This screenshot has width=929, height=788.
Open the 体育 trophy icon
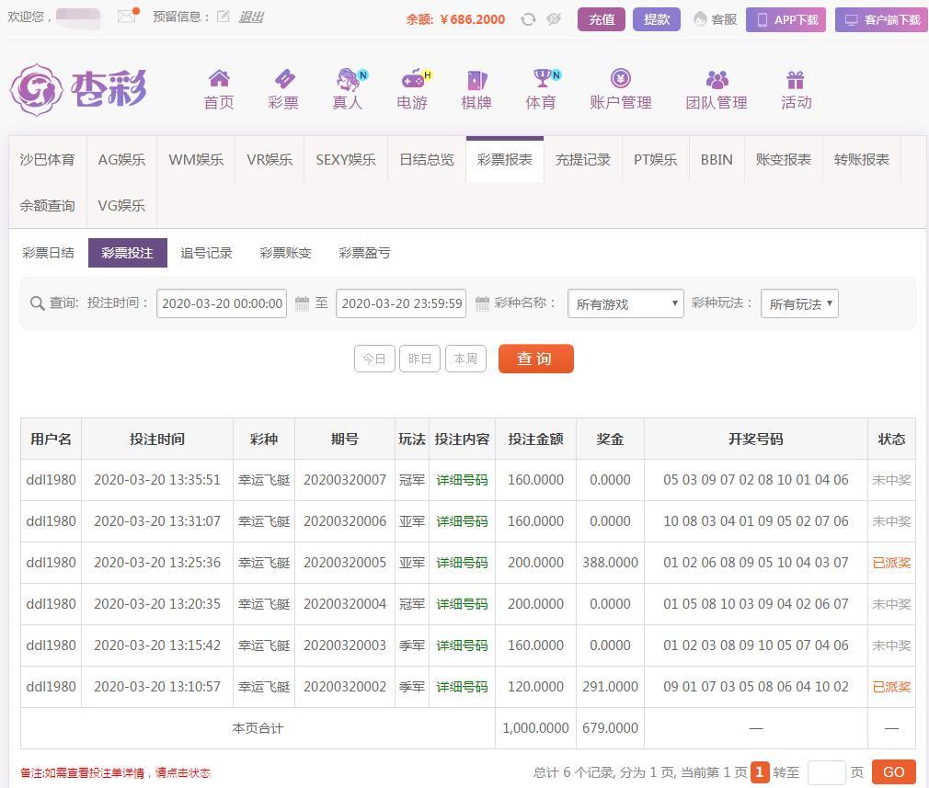[542, 79]
